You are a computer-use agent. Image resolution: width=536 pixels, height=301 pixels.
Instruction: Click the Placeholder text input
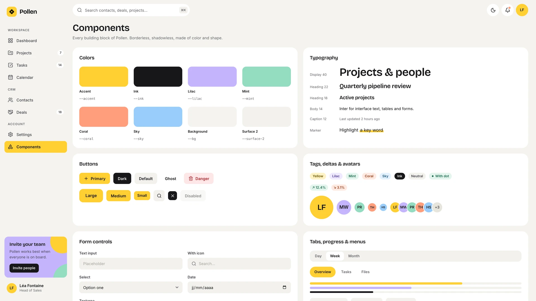coord(131,264)
